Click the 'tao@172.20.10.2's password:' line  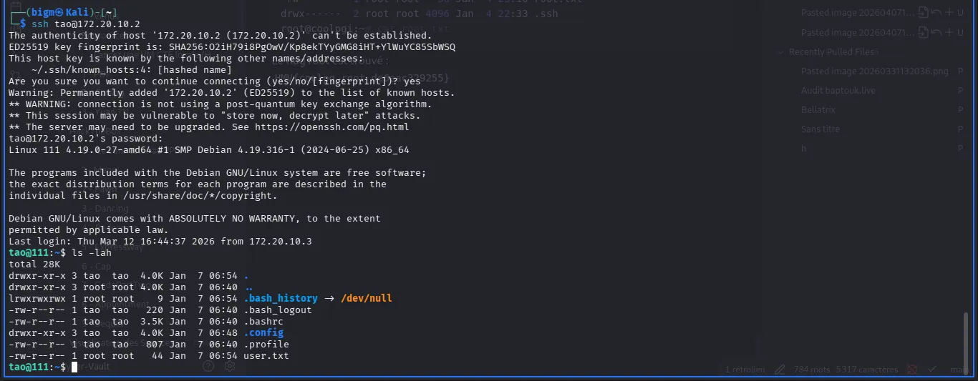point(86,138)
